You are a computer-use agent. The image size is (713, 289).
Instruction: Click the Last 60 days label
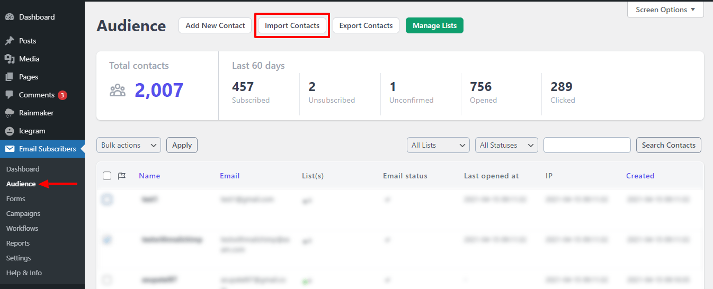(x=259, y=66)
